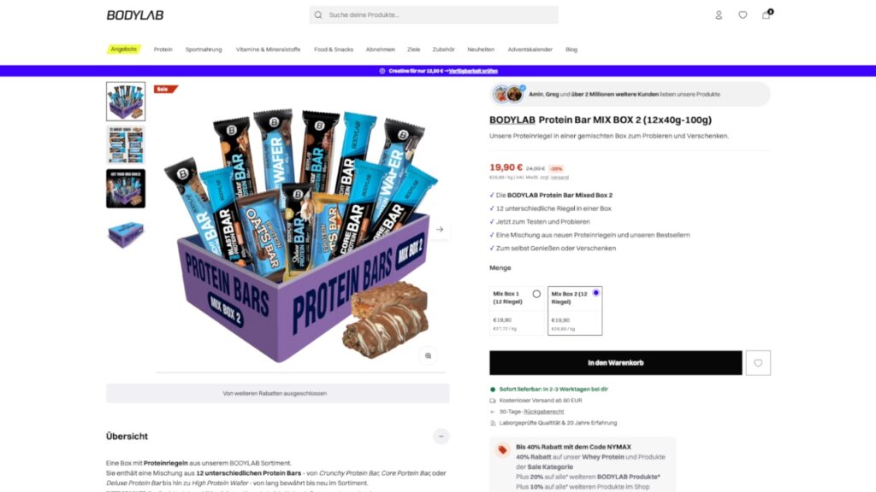The image size is (876, 492).
Task: Open the wishlist heart in header
Action: pos(743,15)
